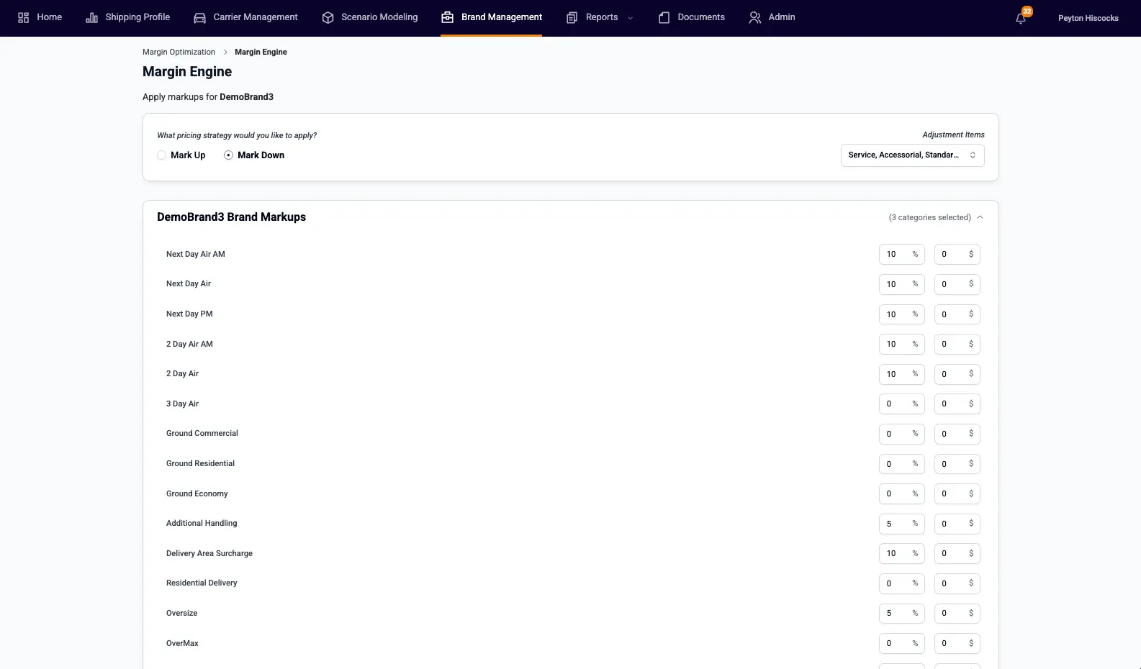Edit Ground Commercial percent field
Image resolution: width=1141 pixels, height=669 pixels.
coord(901,434)
